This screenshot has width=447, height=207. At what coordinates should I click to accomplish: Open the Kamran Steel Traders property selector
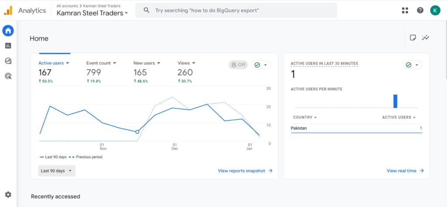pos(93,13)
